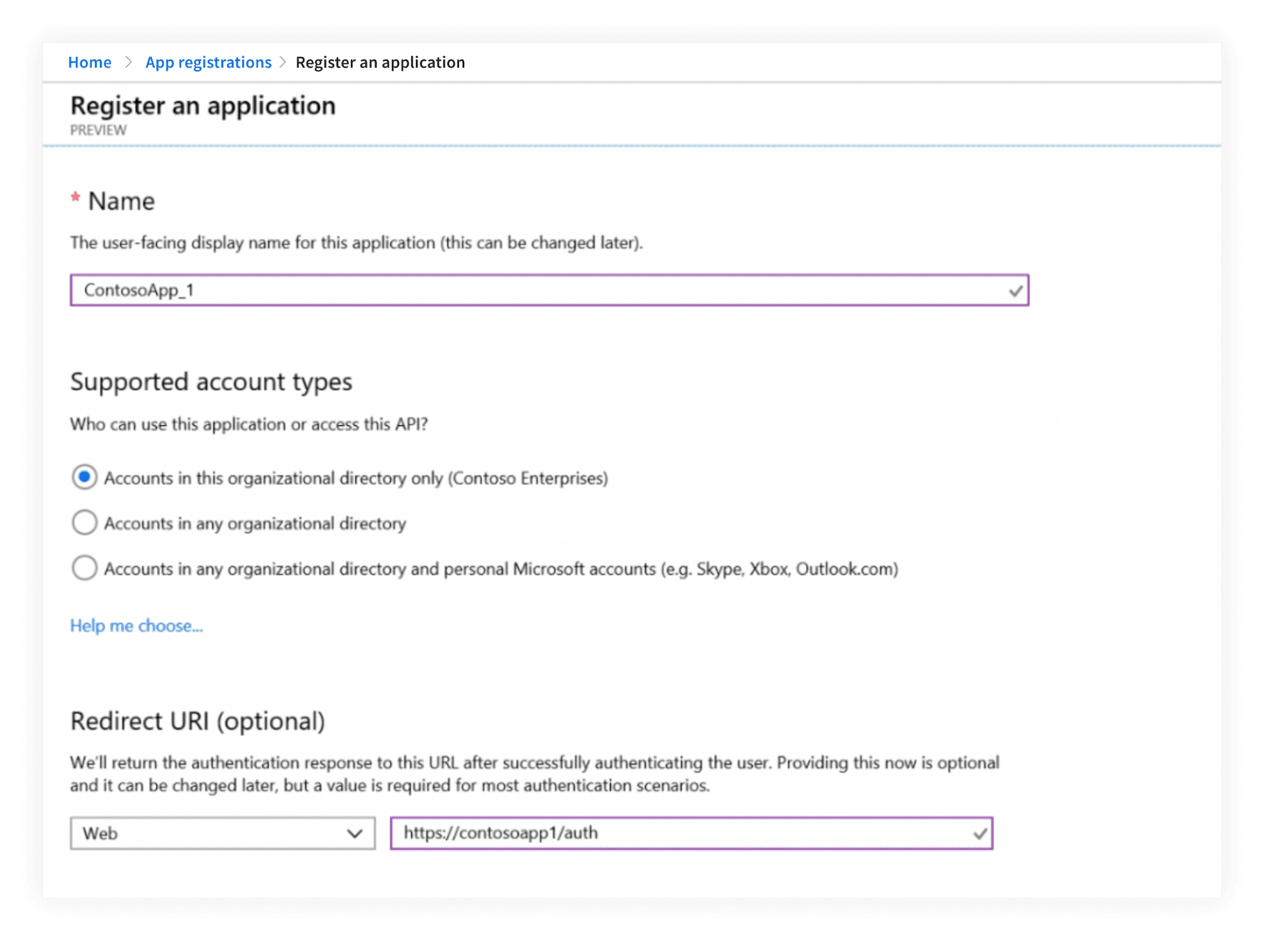Select Accounts in any organizational directory
This screenshot has height=941, width=1264.
[84, 523]
